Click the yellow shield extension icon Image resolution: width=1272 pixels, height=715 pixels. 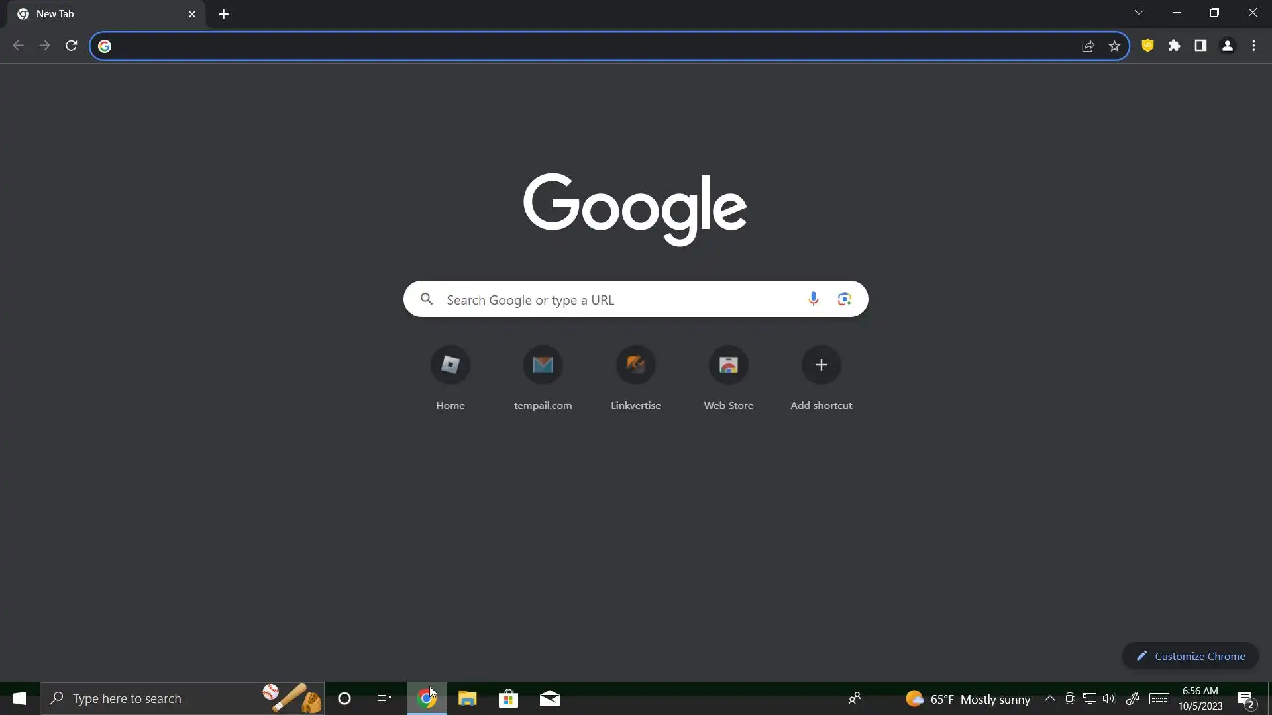1147,46
